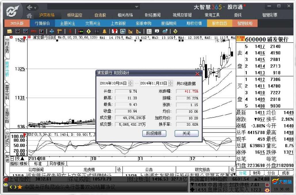
Task: Click the yellow star icon in news ticker
Action: (x=20, y=187)
